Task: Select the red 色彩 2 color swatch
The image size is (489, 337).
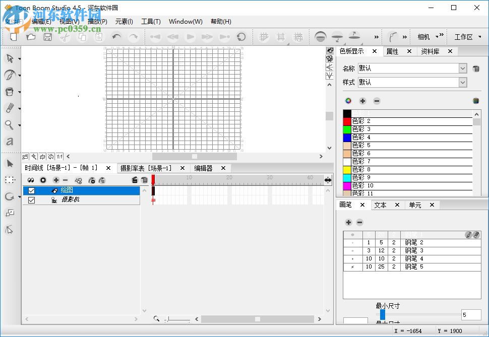Action: click(x=347, y=121)
